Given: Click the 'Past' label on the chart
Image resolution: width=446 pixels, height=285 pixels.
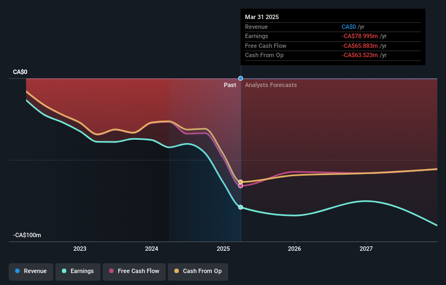Looking at the screenshot, I should [230, 85].
